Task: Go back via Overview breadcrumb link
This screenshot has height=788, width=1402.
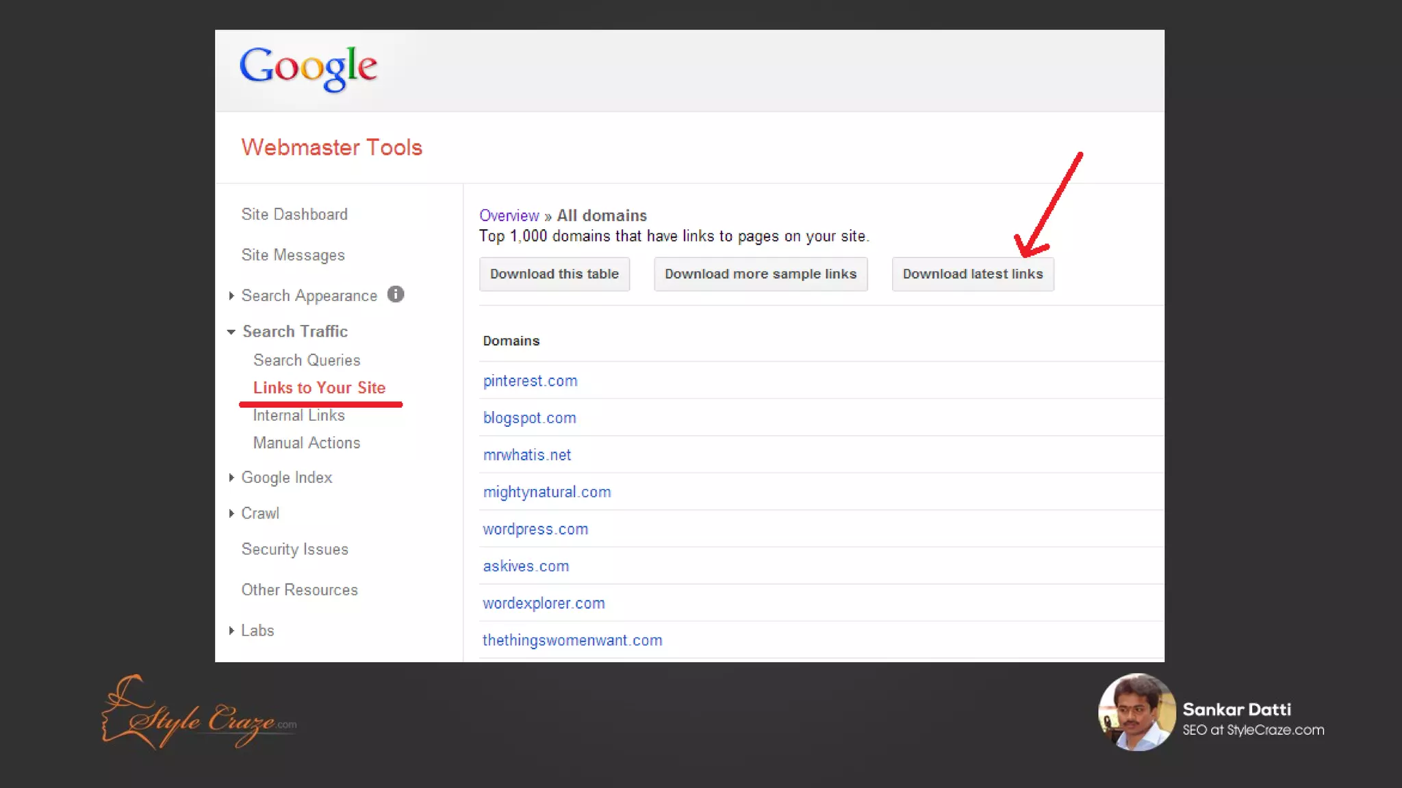Action: coord(509,215)
